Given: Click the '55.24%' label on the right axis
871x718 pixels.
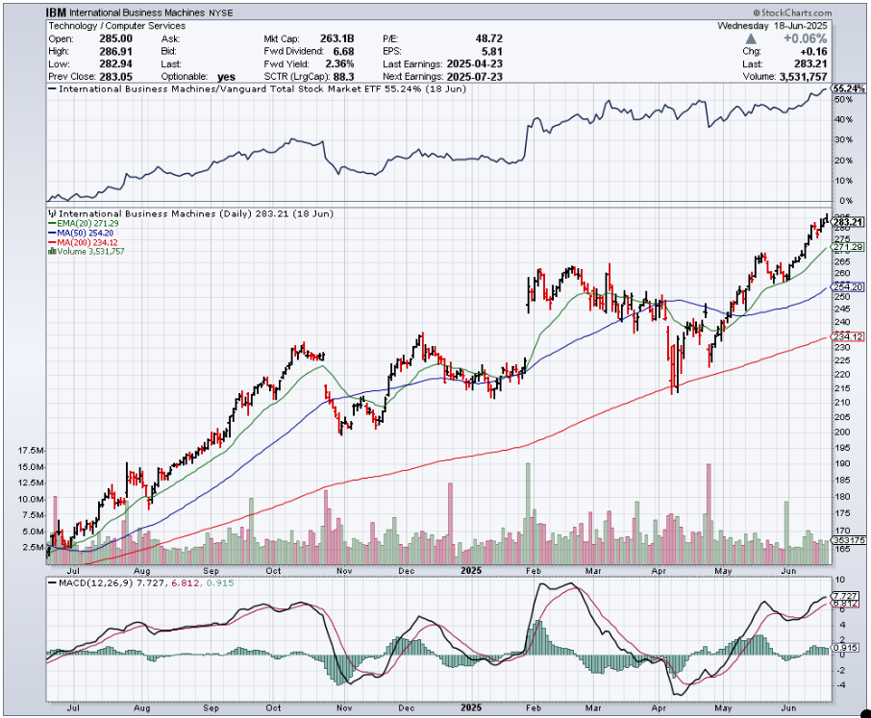Looking at the screenshot, I should (x=849, y=88).
